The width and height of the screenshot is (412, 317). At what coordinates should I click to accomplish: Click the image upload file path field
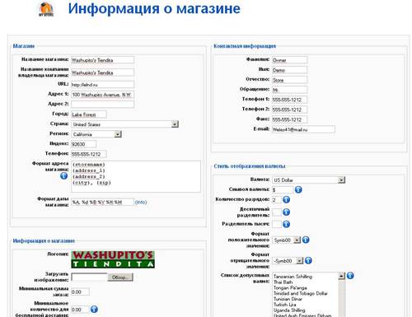[89, 277]
